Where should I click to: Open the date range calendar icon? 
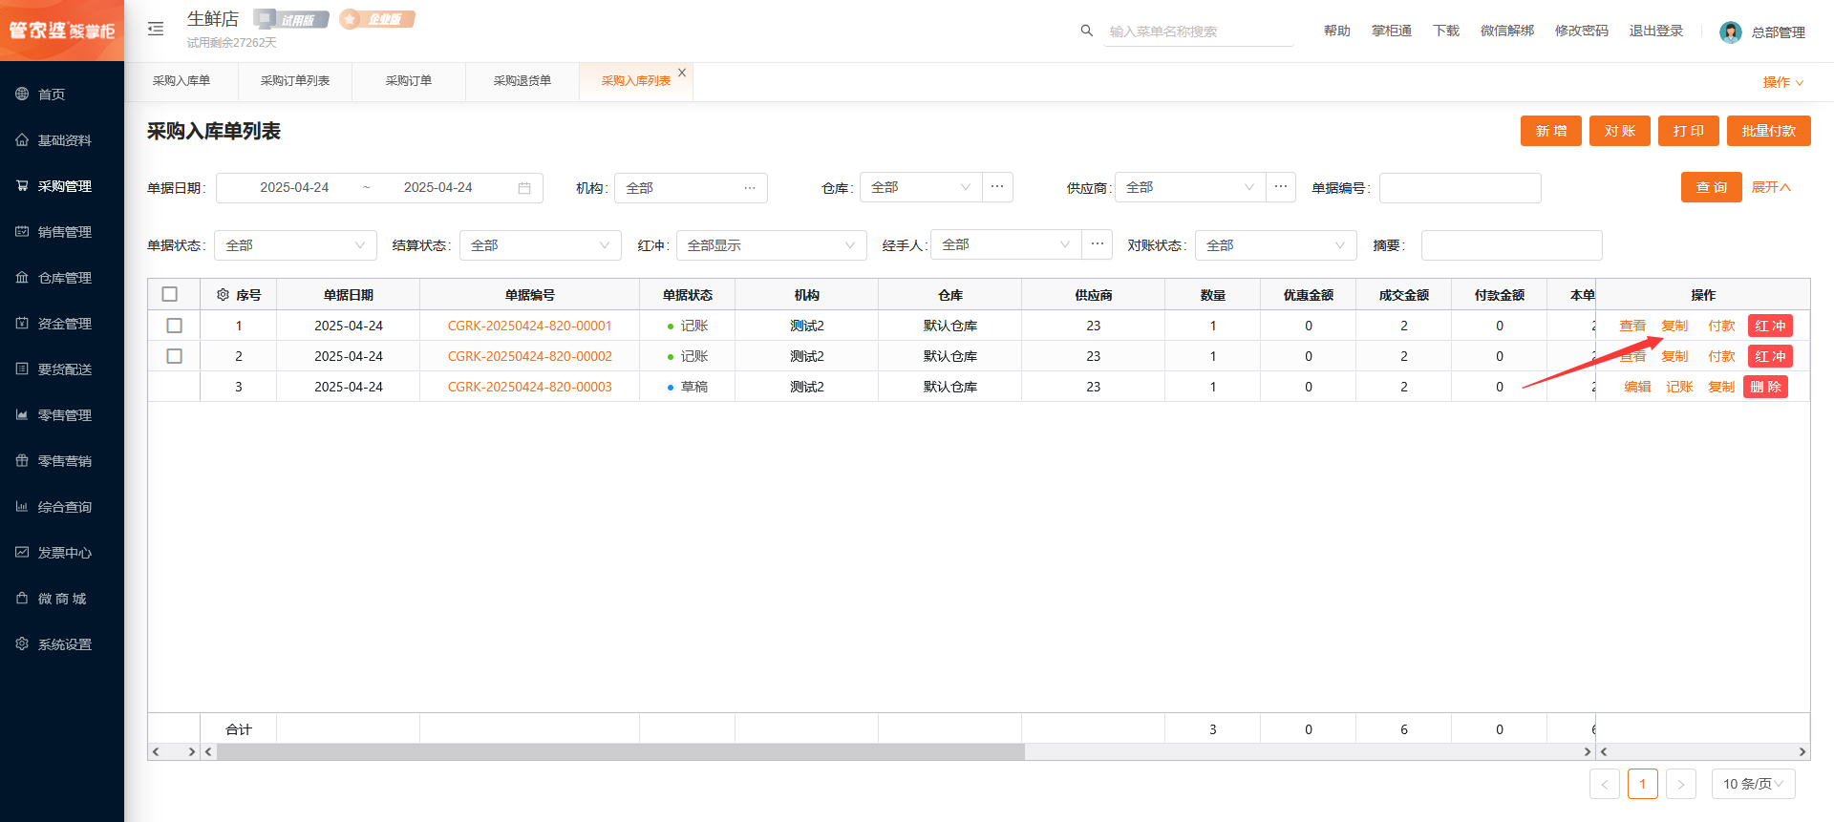pos(524,188)
